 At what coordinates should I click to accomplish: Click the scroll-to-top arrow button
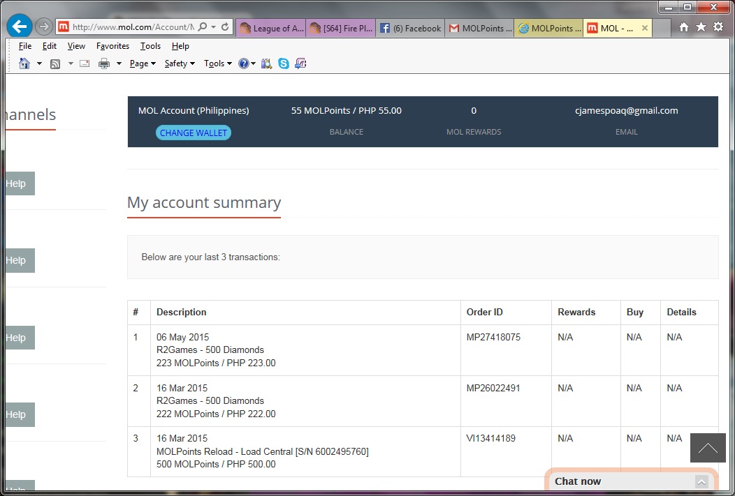[707, 448]
